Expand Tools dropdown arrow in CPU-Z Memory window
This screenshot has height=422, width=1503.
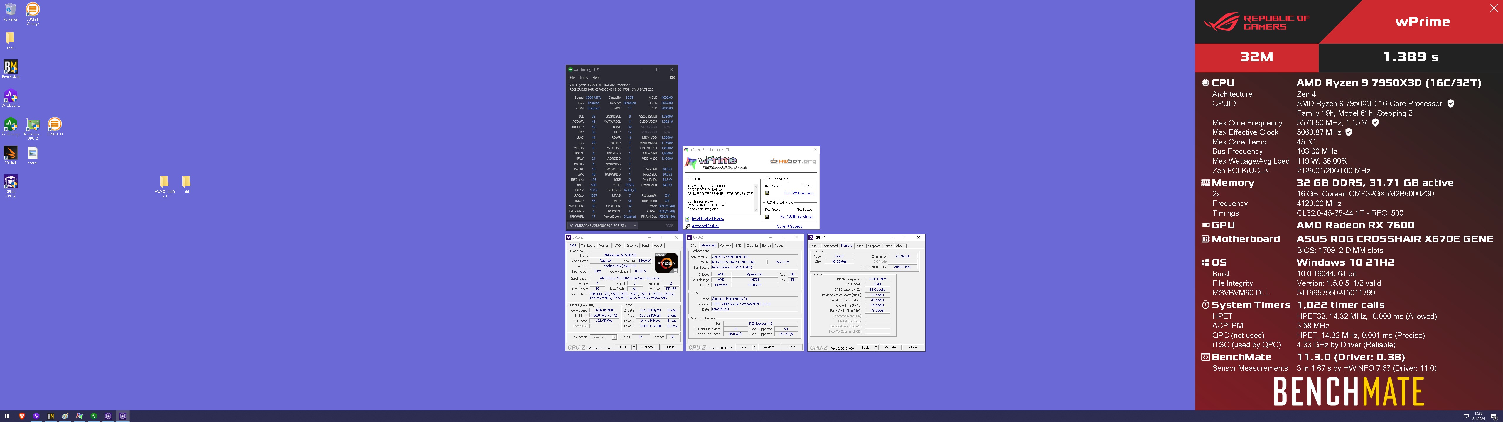coord(876,347)
